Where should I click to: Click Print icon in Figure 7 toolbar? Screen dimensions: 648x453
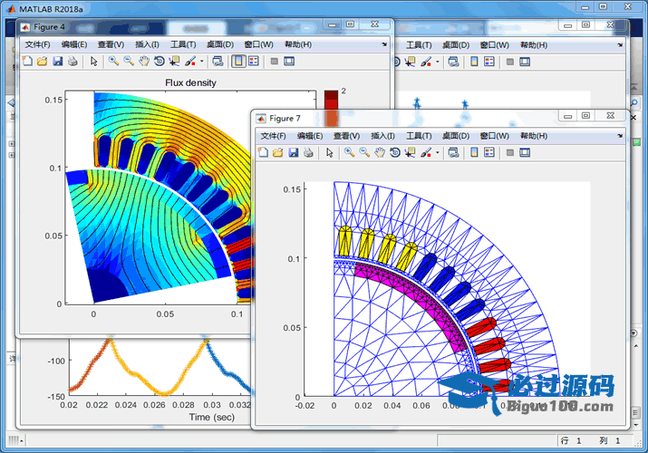point(309,152)
